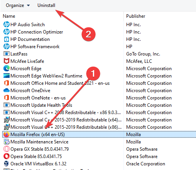Click the Microsoft Edge browser icon
The width and height of the screenshot is (196, 170).
pyautogui.click(x=7, y=68)
